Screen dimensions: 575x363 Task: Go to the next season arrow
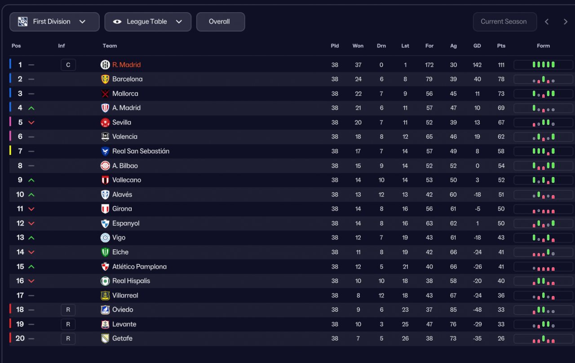[x=566, y=22]
